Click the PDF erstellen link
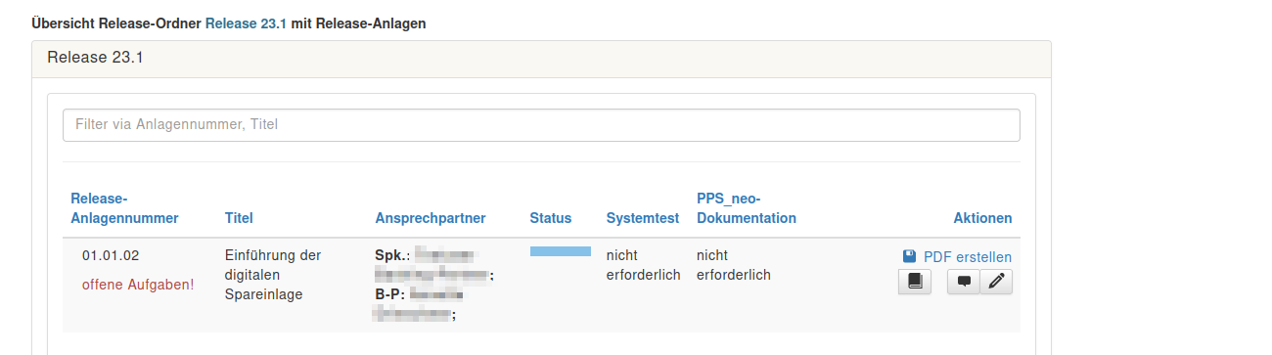1272x355 pixels. (x=968, y=257)
